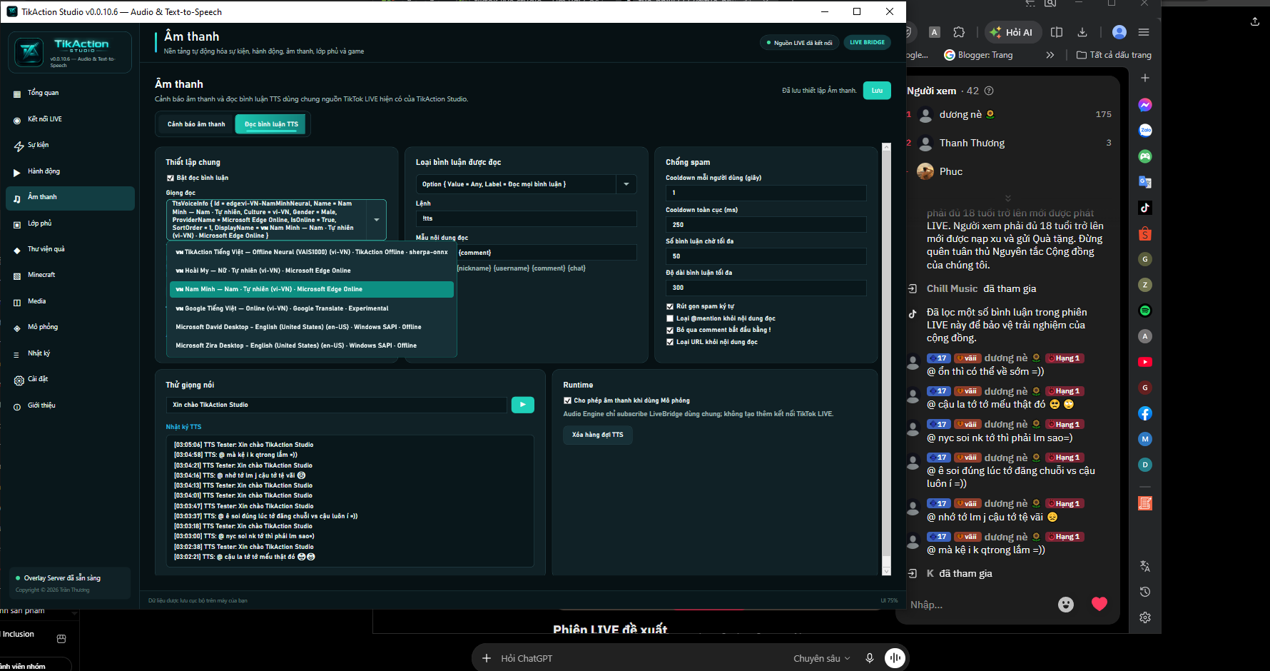Open the browser hamburger menu
Viewport: 1270px width, 671px height.
pos(1144,32)
